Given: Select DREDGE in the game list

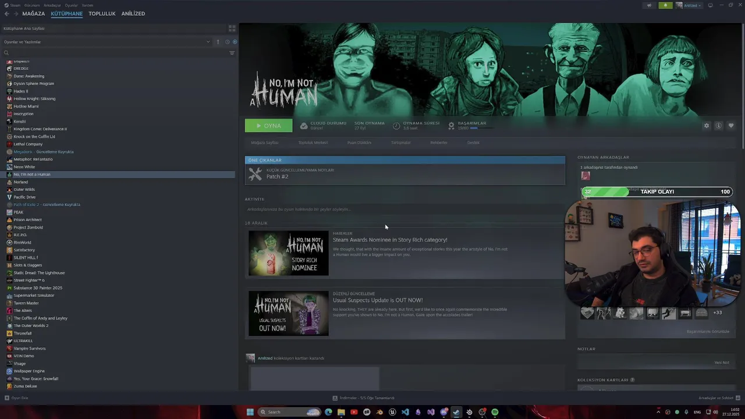Looking at the screenshot, I should click(x=21, y=68).
